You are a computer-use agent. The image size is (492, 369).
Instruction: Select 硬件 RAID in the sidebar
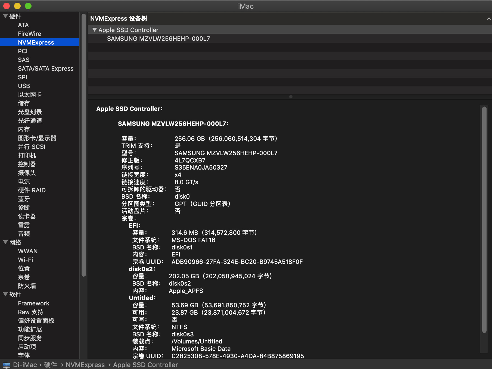(x=32, y=190)
